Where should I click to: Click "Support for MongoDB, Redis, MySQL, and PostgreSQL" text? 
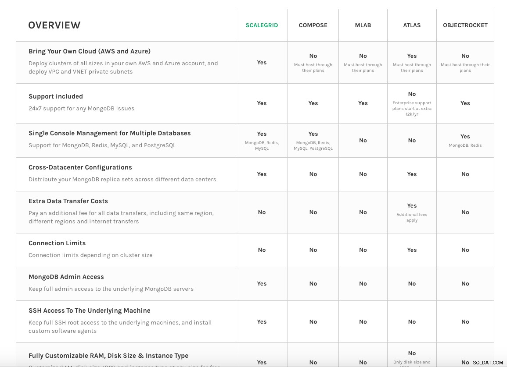click(102, 145)
